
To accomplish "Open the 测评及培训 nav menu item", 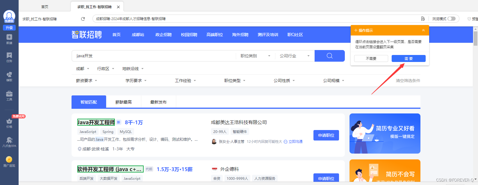I will 268,35.
